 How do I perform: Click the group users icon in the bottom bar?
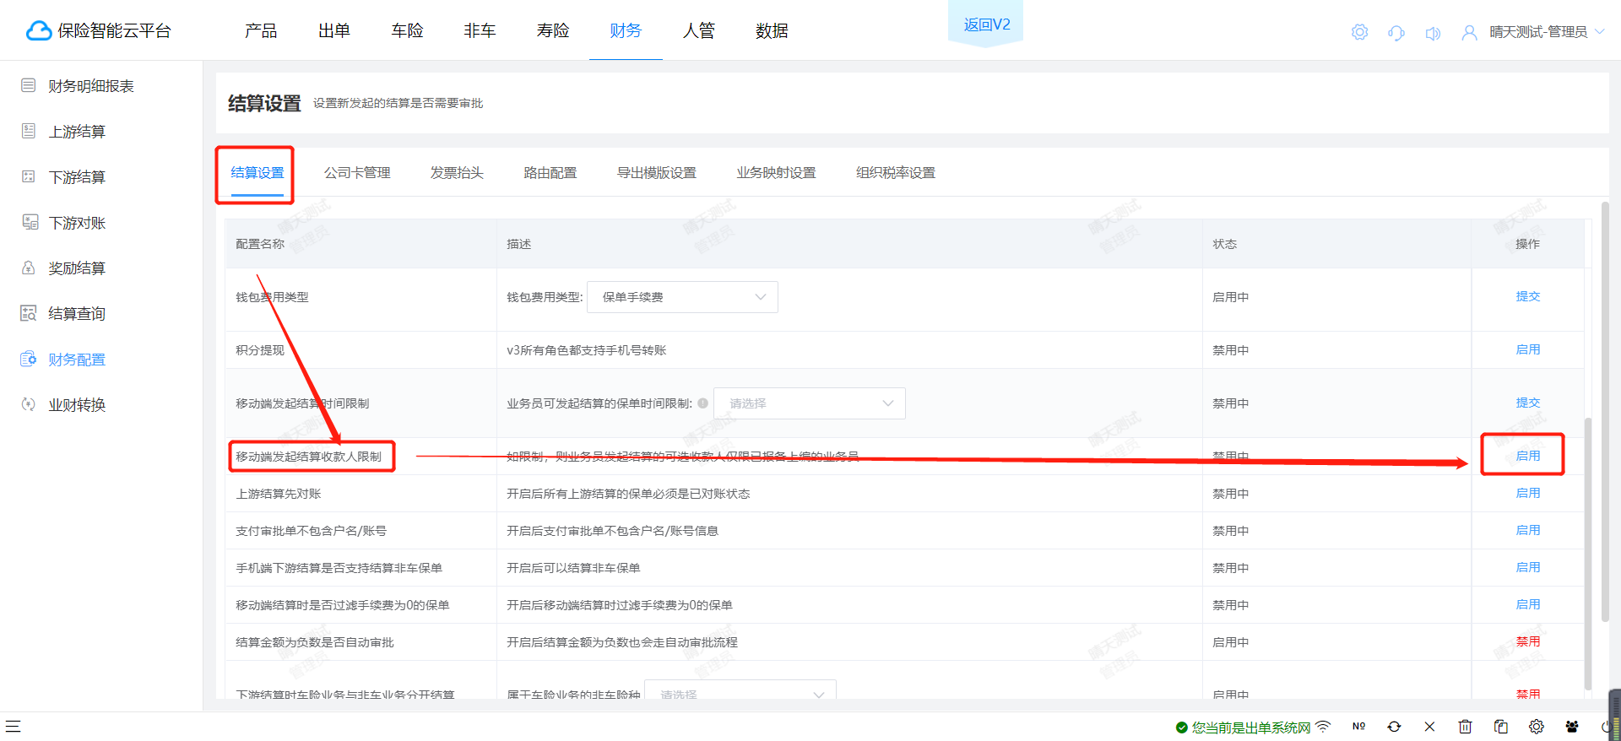click(x=1571, y=726)
